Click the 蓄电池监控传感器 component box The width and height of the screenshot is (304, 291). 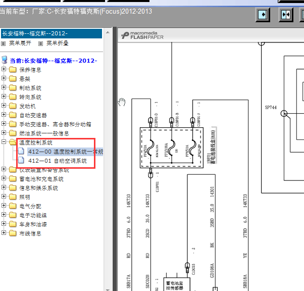click(177, 284)
